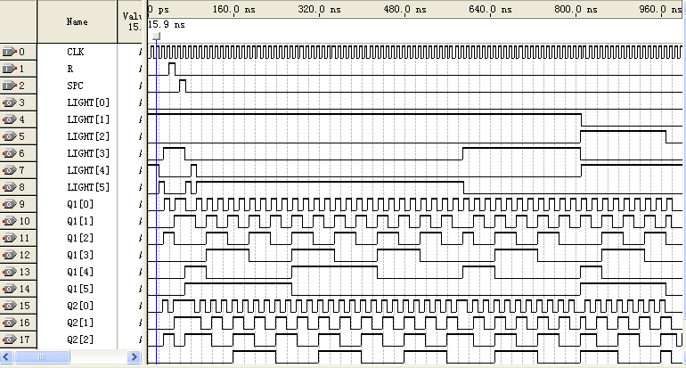Image resolution: width=686 pixels, height=368 pixels.
Task: Click the Name column header
Action: [x=77, y=21]
